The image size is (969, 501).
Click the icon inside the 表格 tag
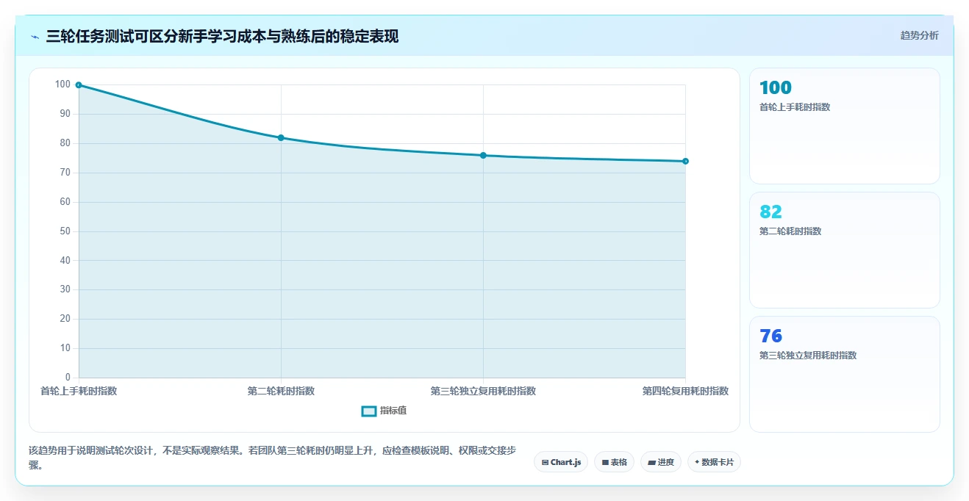[605, 463]
